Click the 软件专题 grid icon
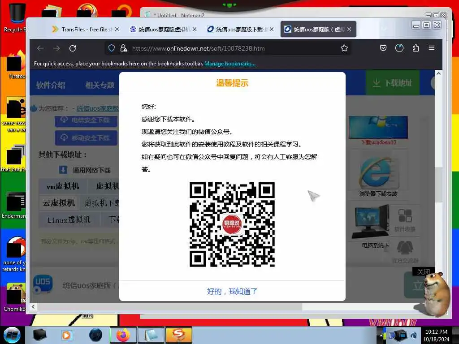 tap(405, 216)
